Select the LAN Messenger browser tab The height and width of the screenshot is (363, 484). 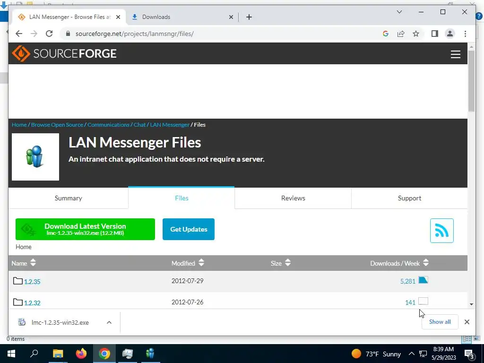[x=69, y=17]
